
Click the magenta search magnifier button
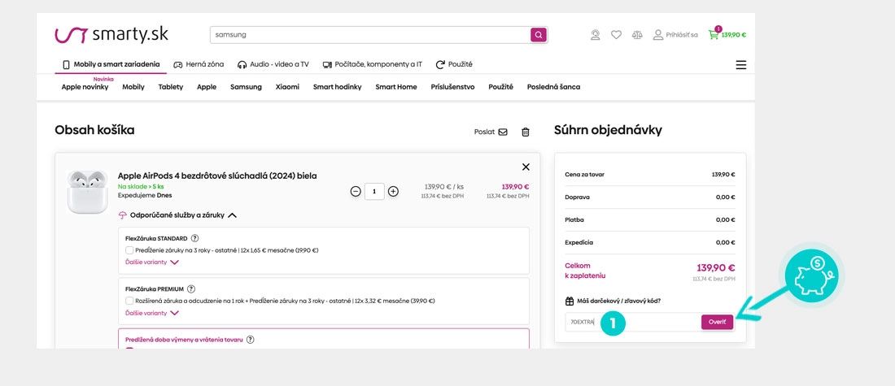[539, 35]
